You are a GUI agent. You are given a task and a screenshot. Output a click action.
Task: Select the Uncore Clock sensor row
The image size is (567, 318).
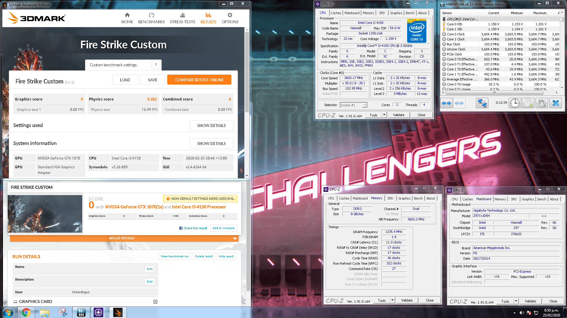pyautogui.click(x=500, y=49)
